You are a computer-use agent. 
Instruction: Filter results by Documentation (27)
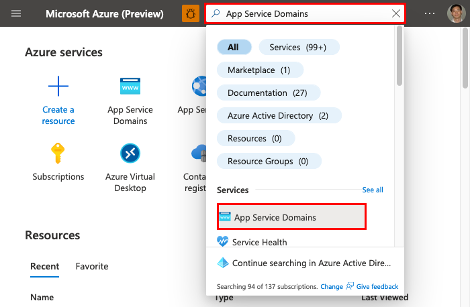click(268, 93)
